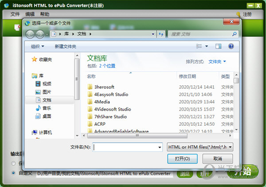Click the refresh button next to address bar
This screenshot has height=187, width=266.
point(161,34)
